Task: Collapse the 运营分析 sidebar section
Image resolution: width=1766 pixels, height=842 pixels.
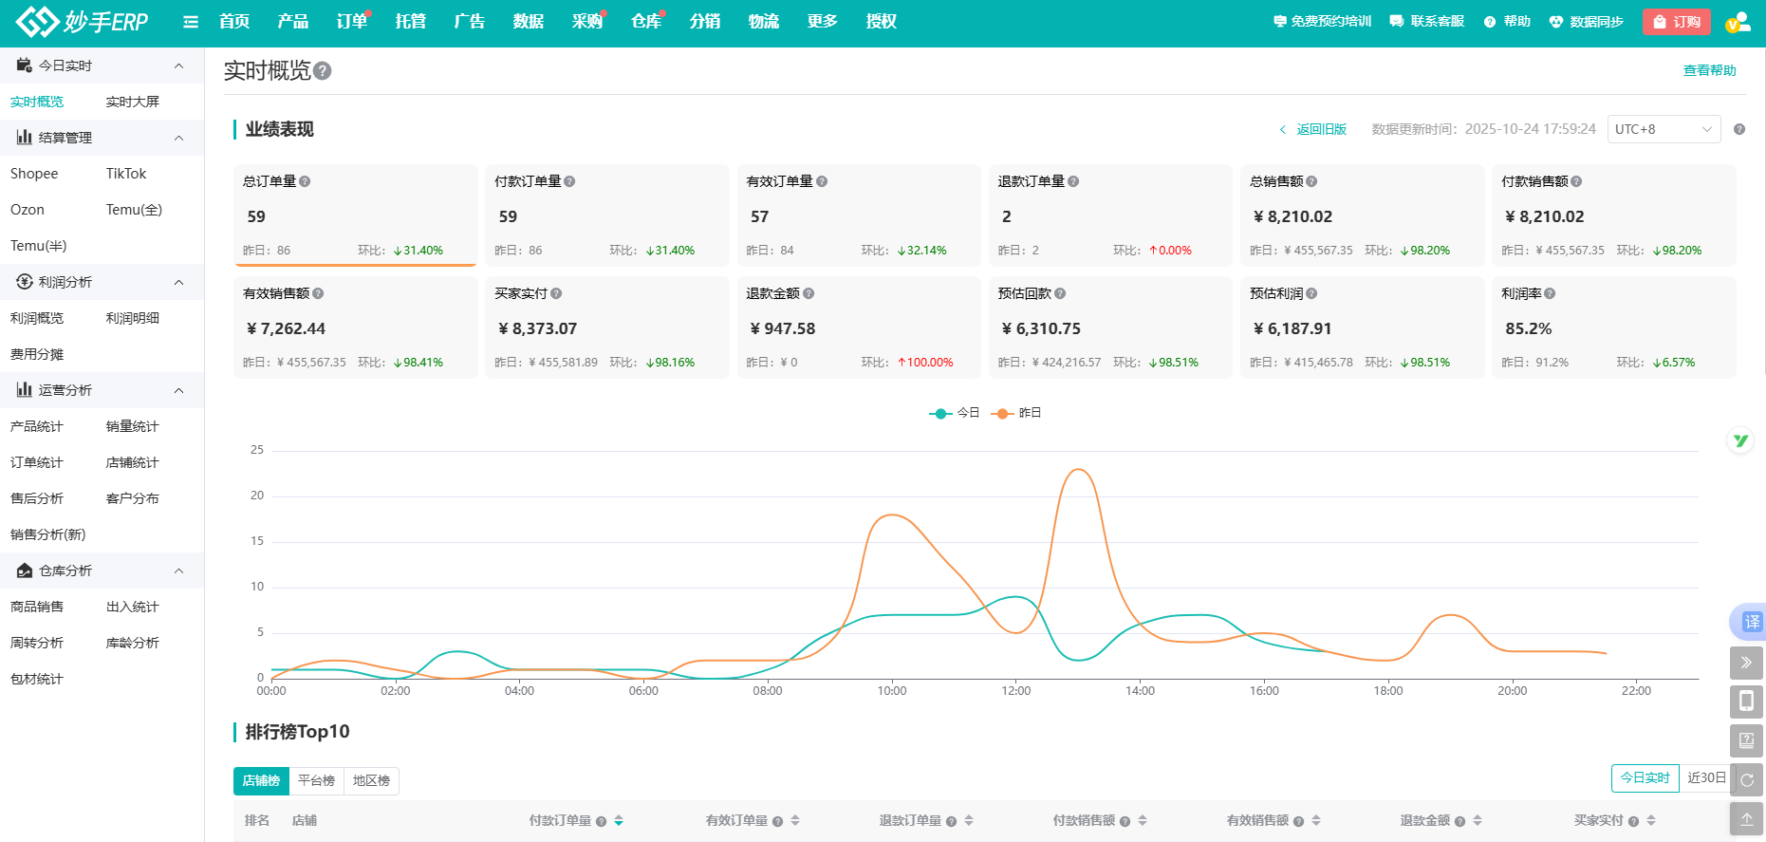Action: point(178,390)
